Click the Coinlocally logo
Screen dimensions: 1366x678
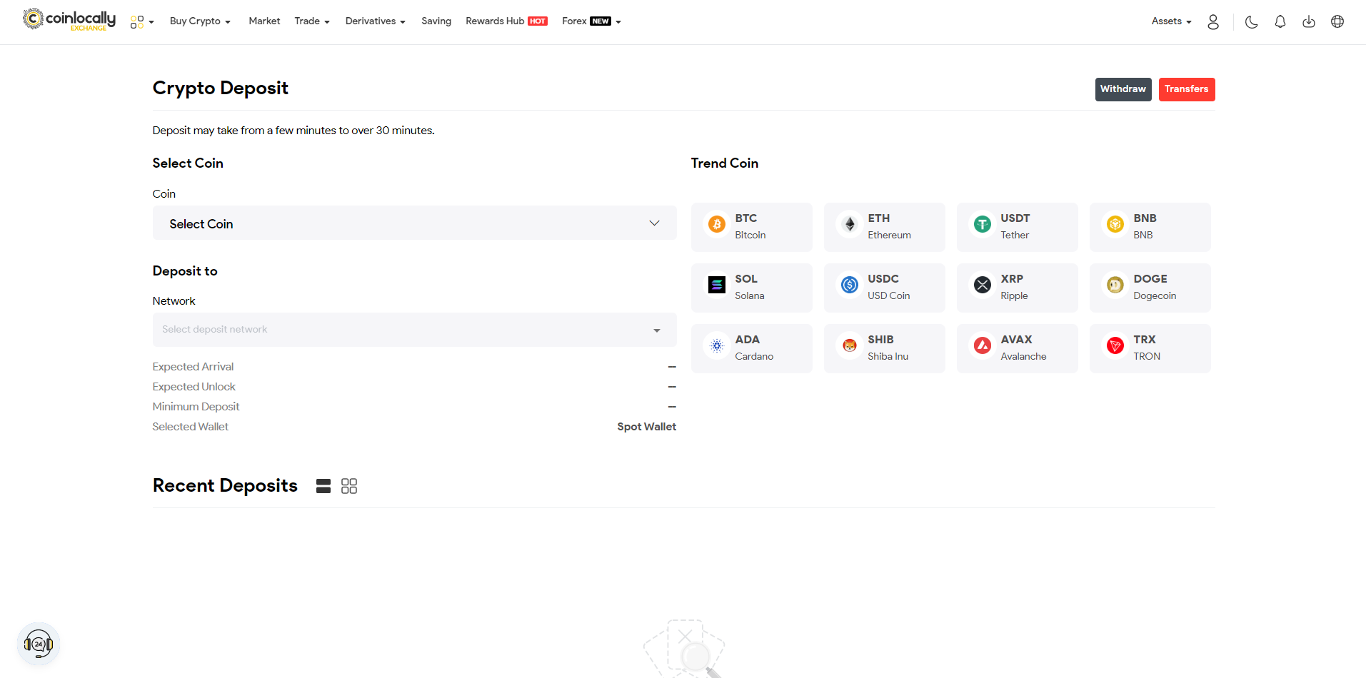coord(69,19)
